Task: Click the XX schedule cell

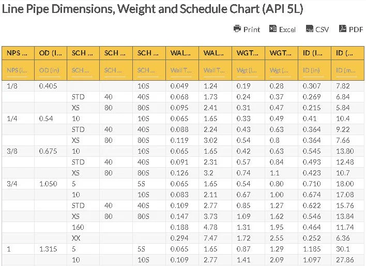Action: click(75, 238)
